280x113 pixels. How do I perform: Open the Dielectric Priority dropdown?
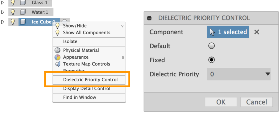click(239, 74)
